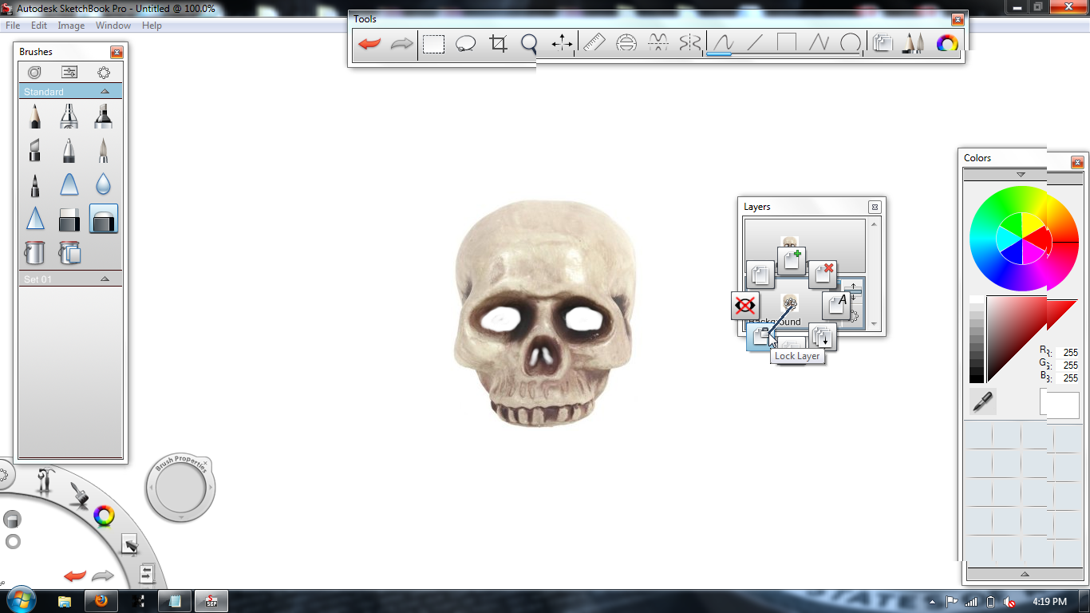Click Merge All Layers button

[x=823, y=337]
